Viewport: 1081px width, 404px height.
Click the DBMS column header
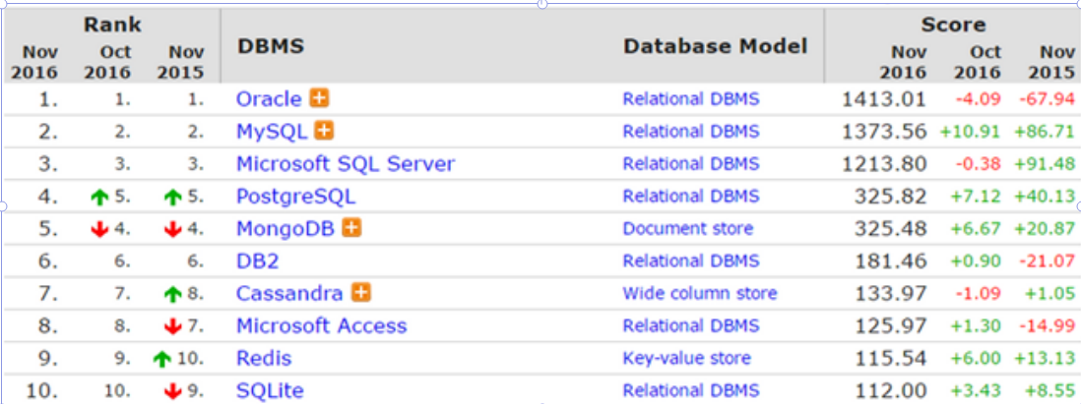pos(271,46)
